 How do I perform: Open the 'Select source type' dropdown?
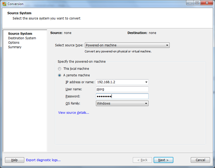(127, 45)
